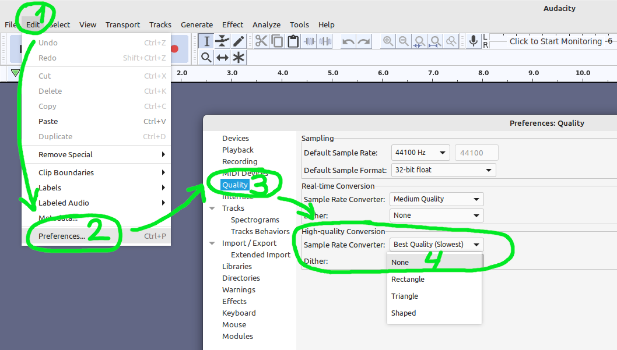Open the Default Sample Rate dropdown
617x350 pixels.
(420, 153)
